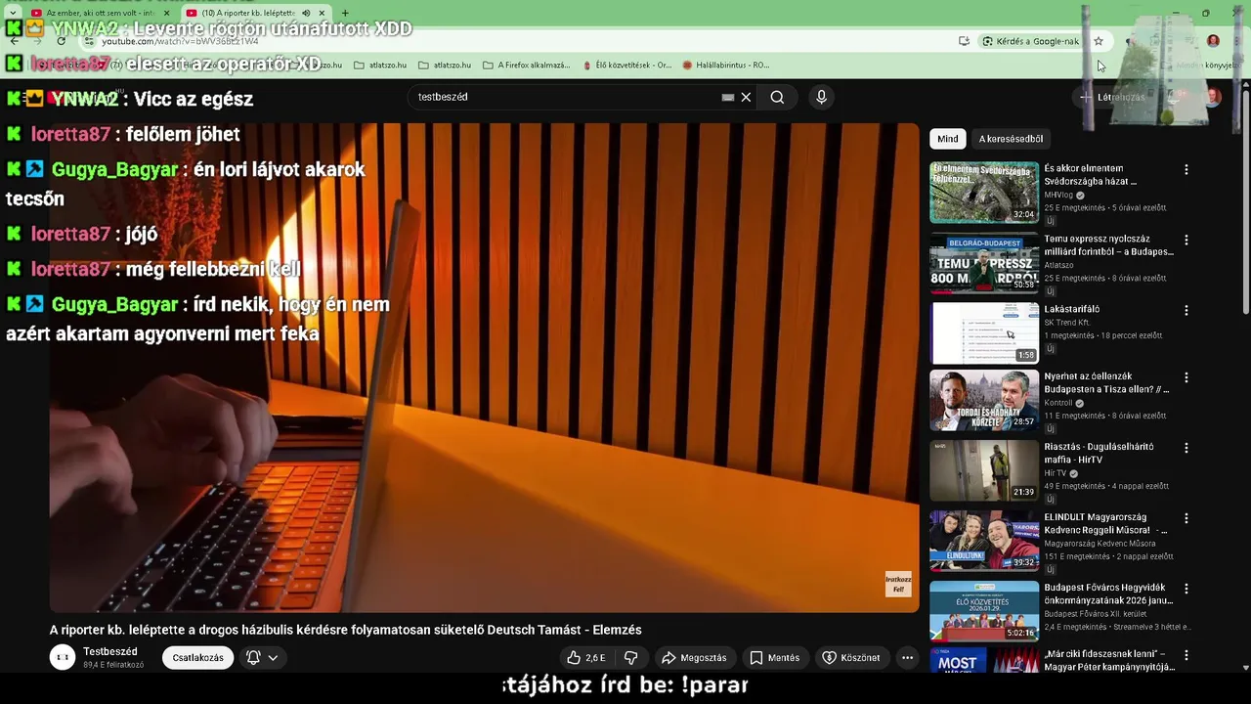Open the Testbeszéd channel avatar
This screenshot has height=704, width=1251.
coord(63,657)
